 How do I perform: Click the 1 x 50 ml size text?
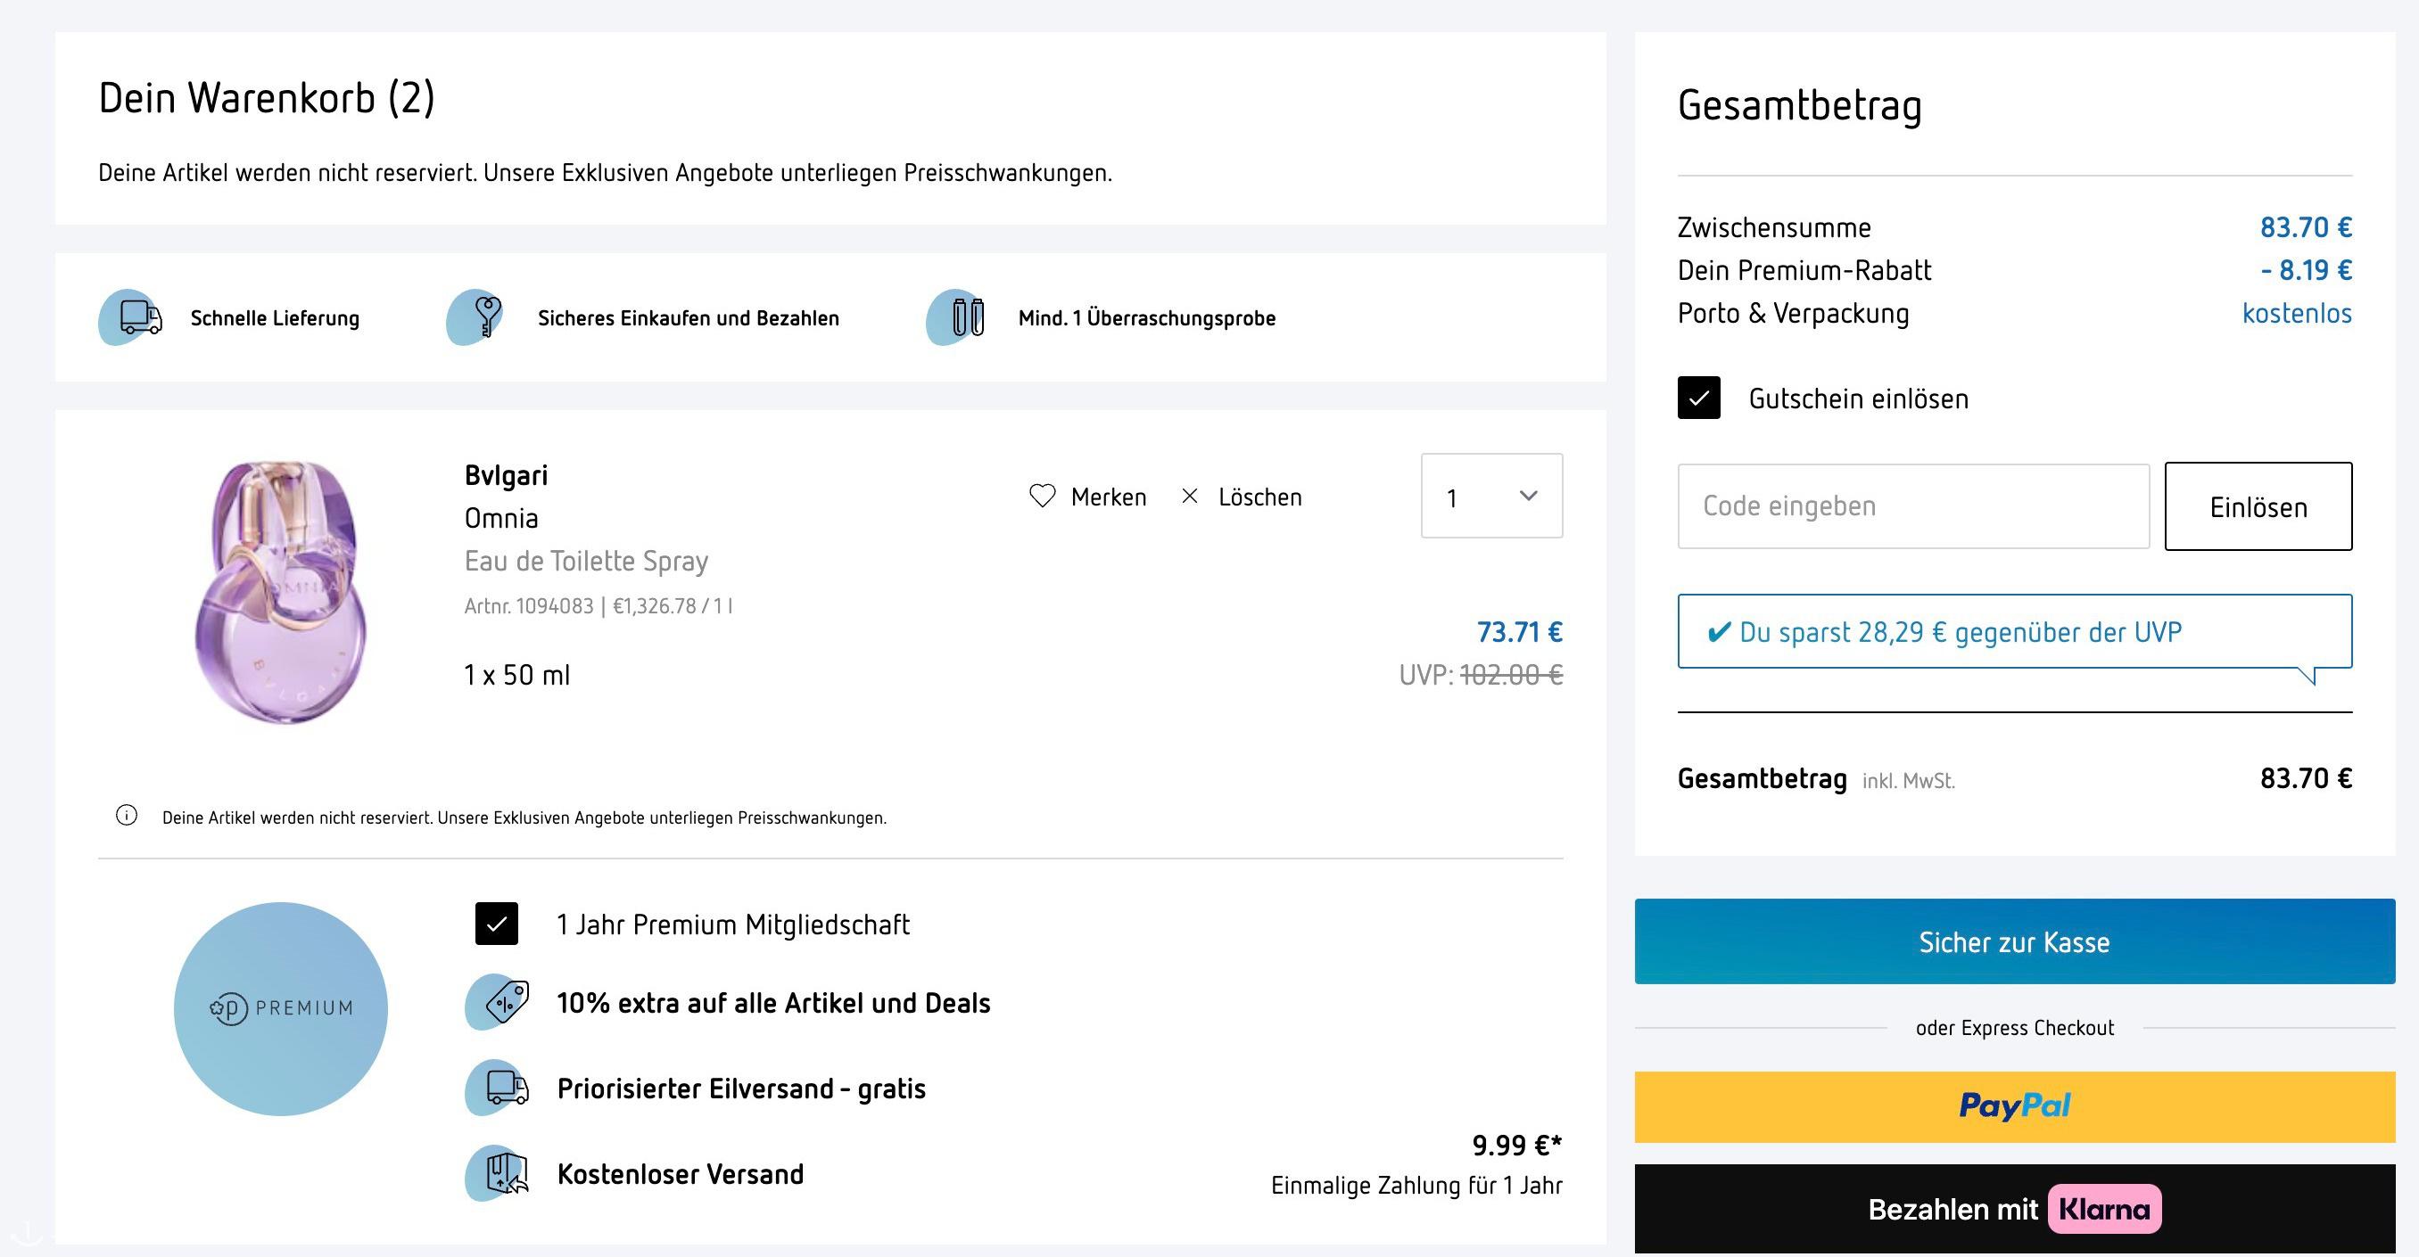517,675
